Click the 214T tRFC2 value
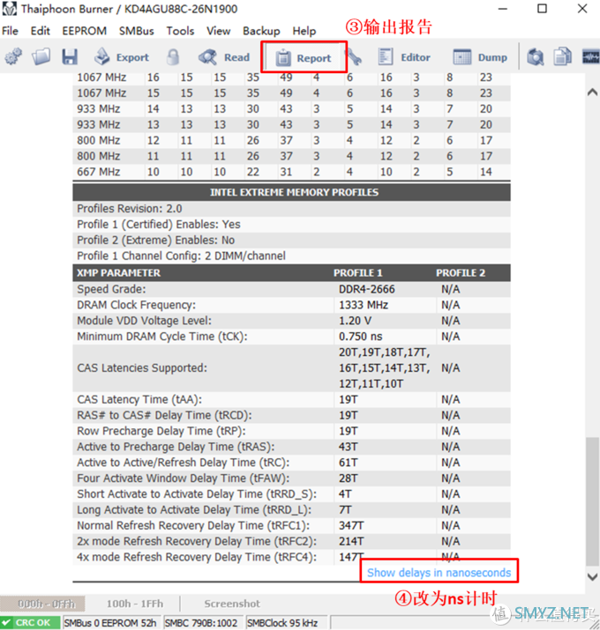 coord(351,541)
